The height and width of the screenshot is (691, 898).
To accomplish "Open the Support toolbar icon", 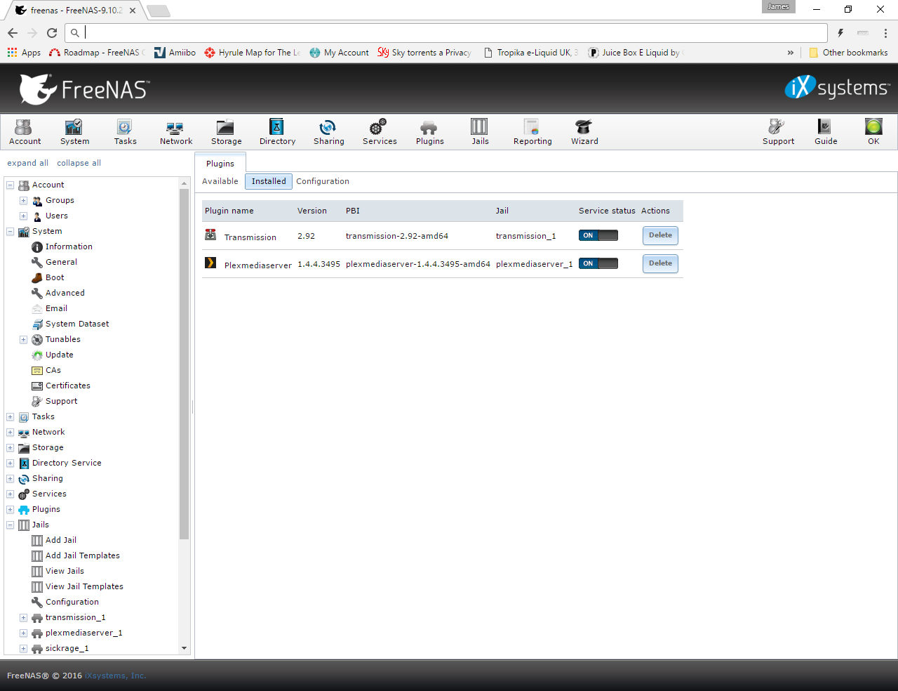I will (x=778, y=131).
